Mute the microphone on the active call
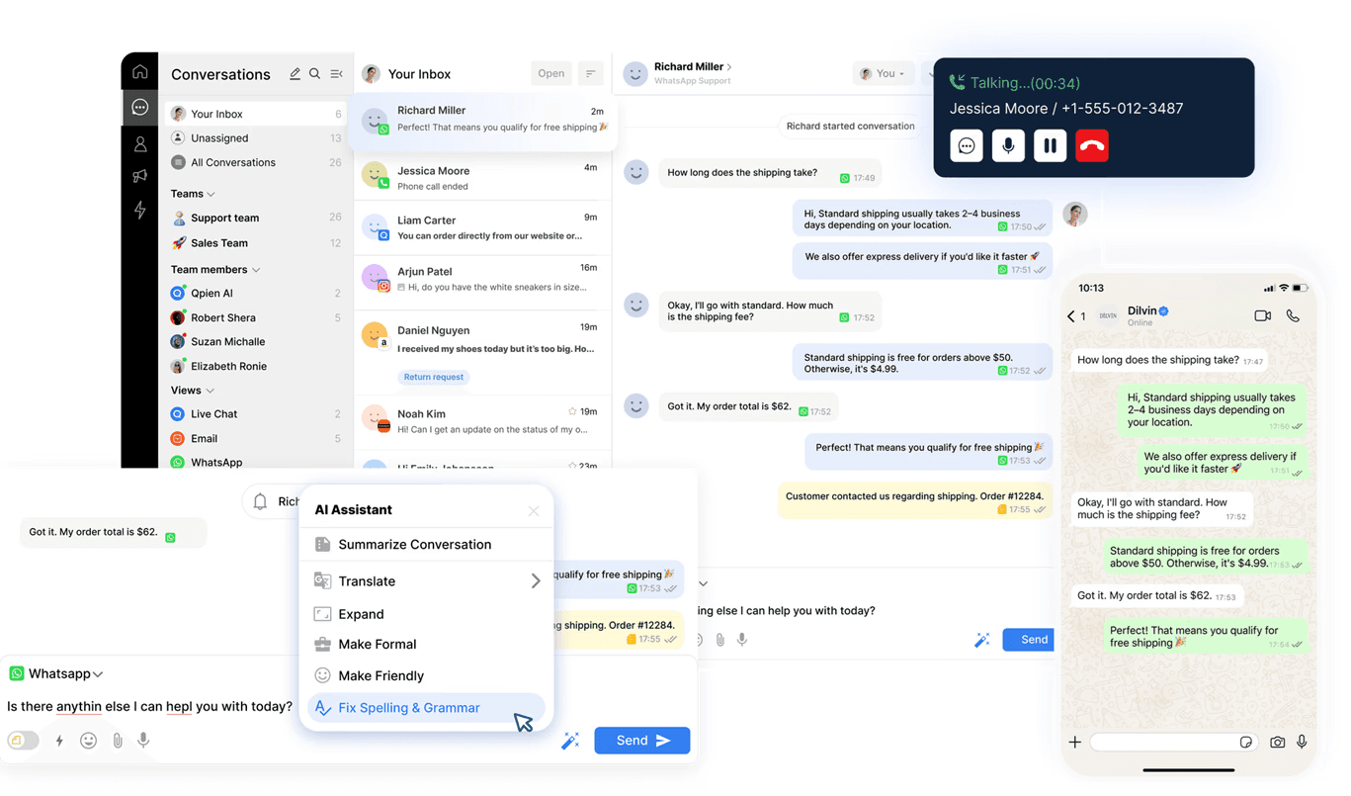 [x=1008, y=145]
